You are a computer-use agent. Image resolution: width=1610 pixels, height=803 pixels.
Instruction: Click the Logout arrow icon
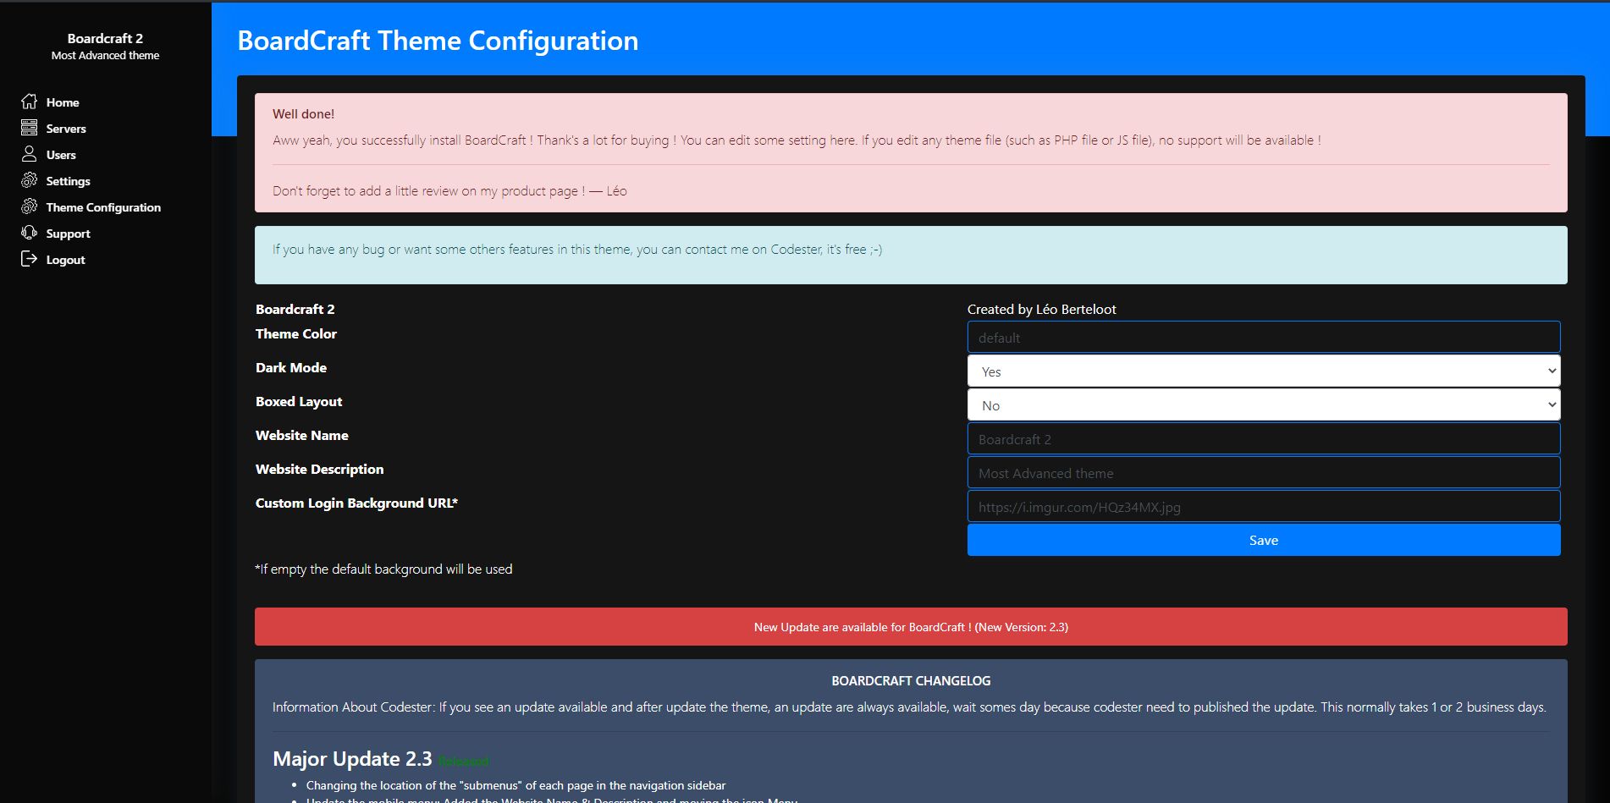pyautogui.click(x=29, y=259)
